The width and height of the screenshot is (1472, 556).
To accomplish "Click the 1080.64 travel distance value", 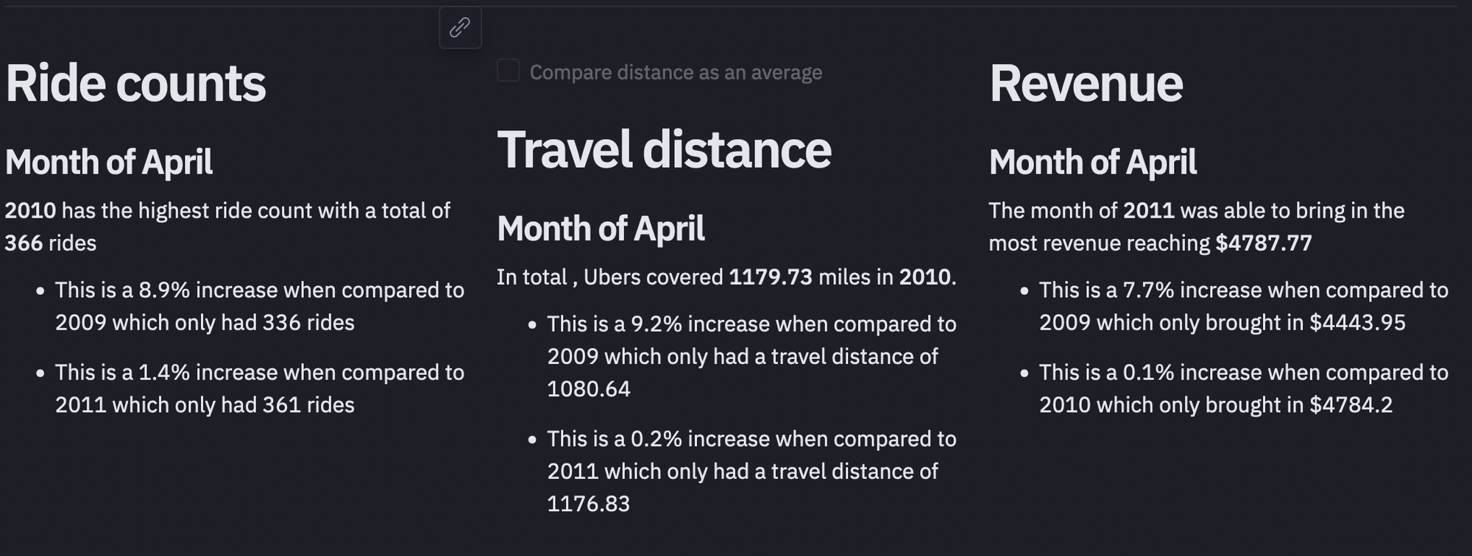I will coord(589,388).
